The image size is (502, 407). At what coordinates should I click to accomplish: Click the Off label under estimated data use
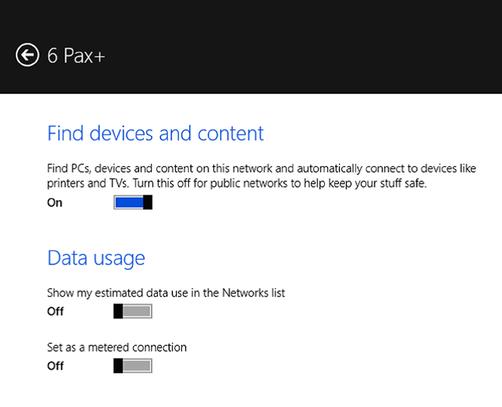pos(55,312)
